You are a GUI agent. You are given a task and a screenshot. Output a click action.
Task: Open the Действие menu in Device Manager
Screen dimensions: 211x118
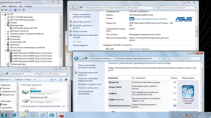click(x=13, y=6)
